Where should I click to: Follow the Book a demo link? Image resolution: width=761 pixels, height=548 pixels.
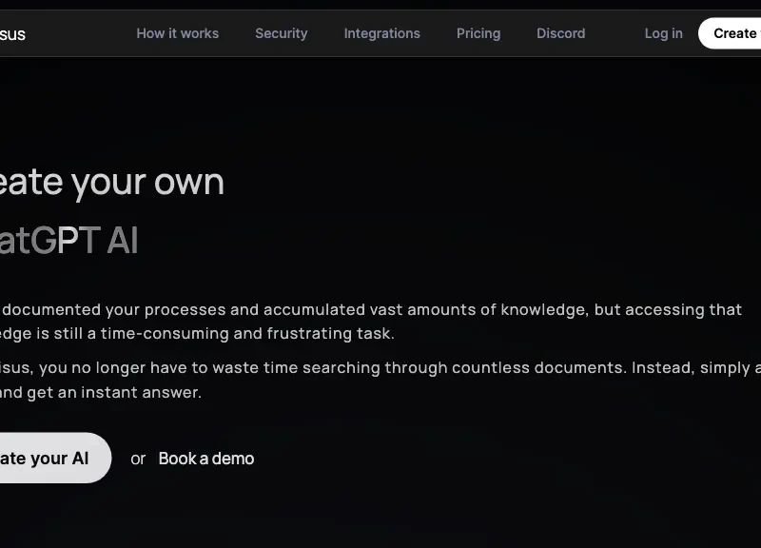click(205, 459)
